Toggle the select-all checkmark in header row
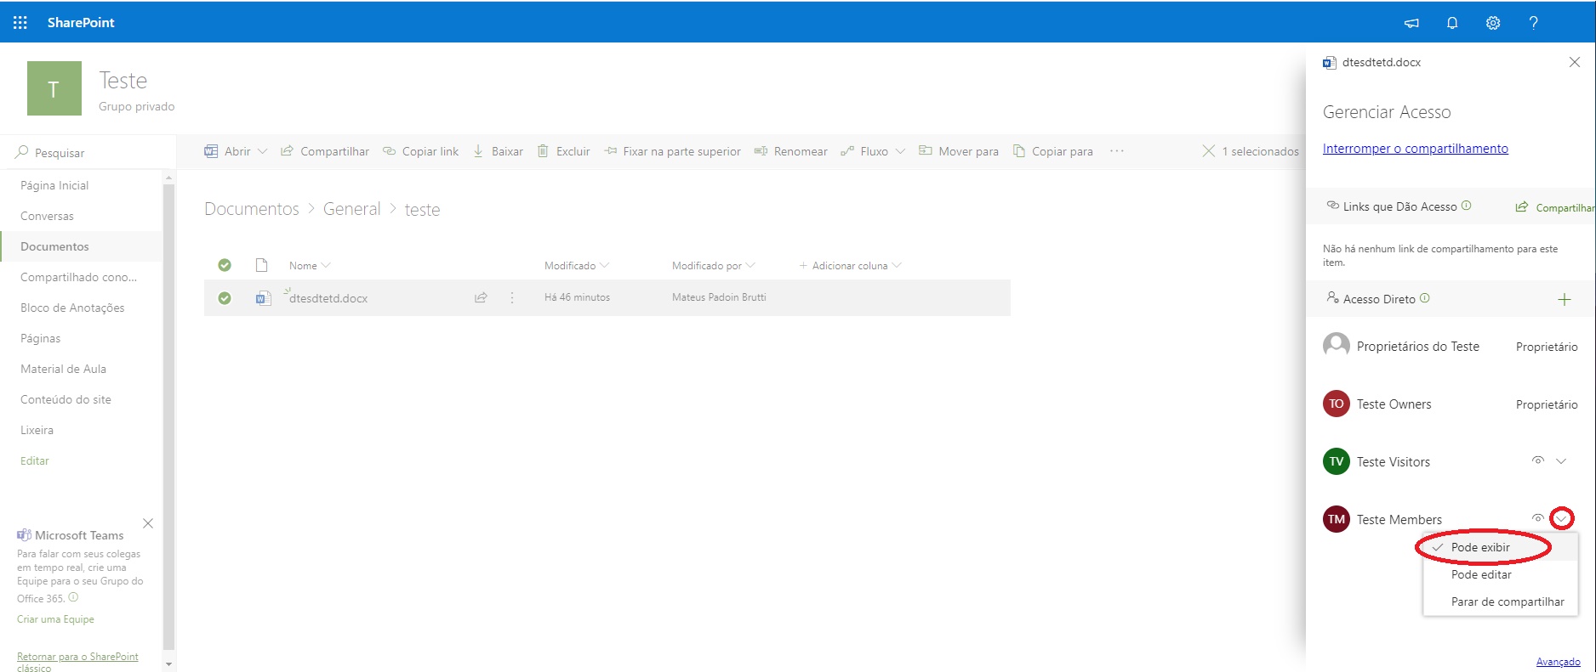 point(225,265)
